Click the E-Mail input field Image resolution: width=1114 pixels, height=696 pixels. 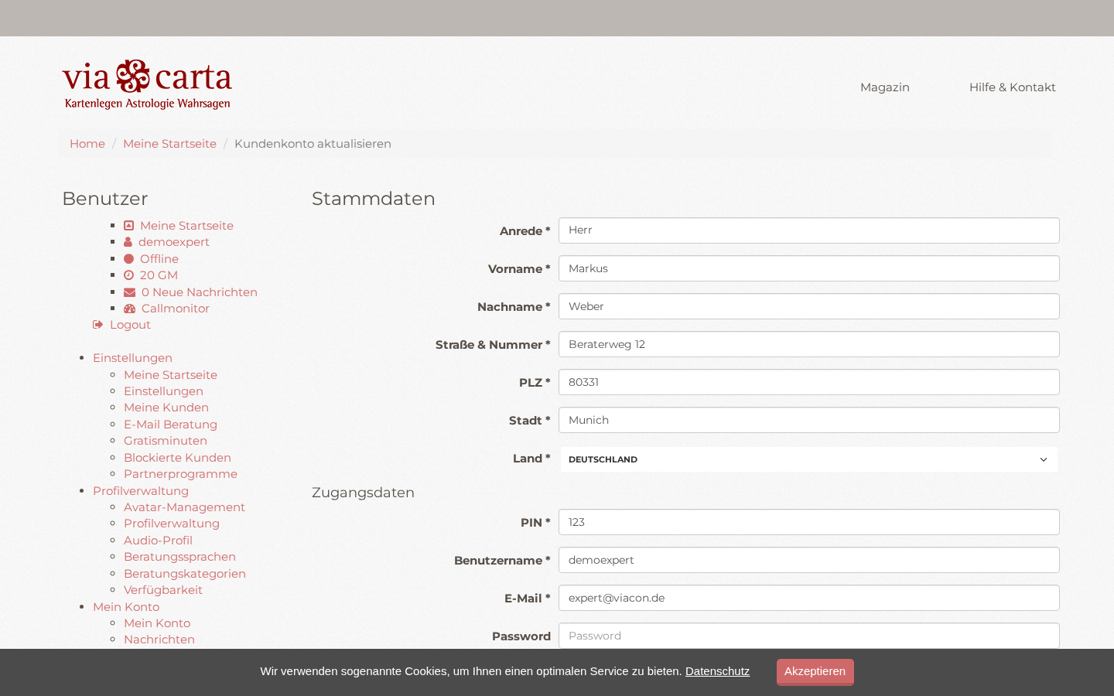coord(808,598)
